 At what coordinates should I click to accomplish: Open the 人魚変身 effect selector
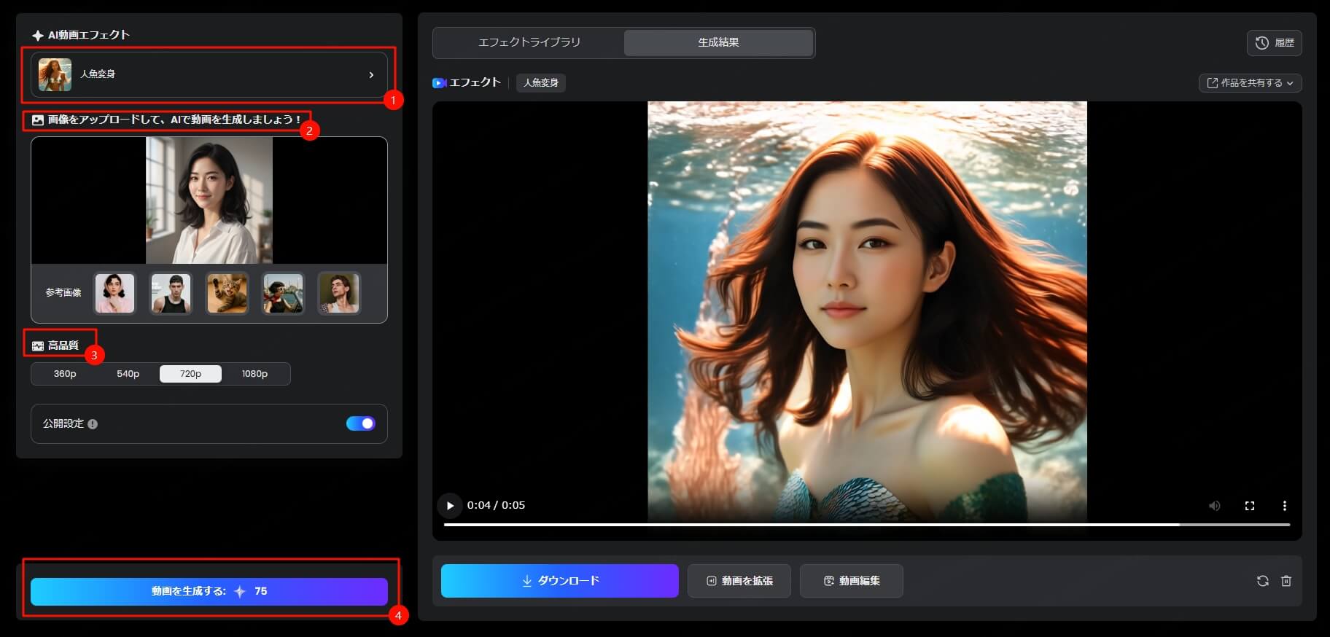(x=209, y=74)
